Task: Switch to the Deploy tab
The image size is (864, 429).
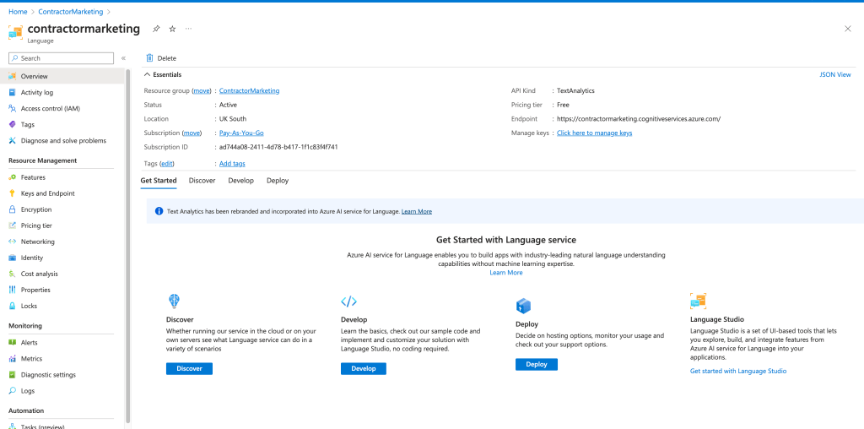Action: pyautogui.click(x=278, y=181)
